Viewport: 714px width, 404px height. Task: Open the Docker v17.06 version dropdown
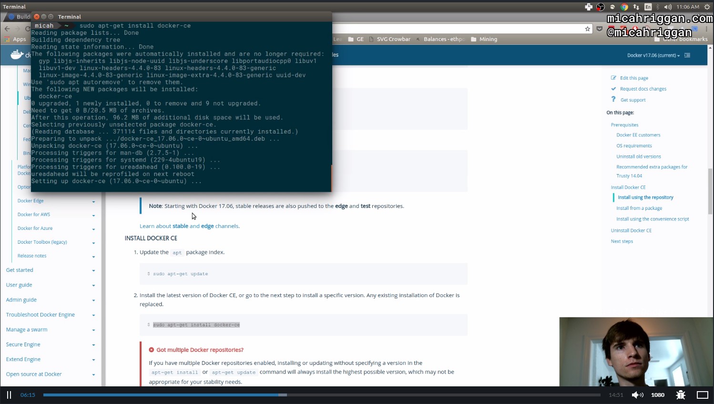[x=653, y=55]
